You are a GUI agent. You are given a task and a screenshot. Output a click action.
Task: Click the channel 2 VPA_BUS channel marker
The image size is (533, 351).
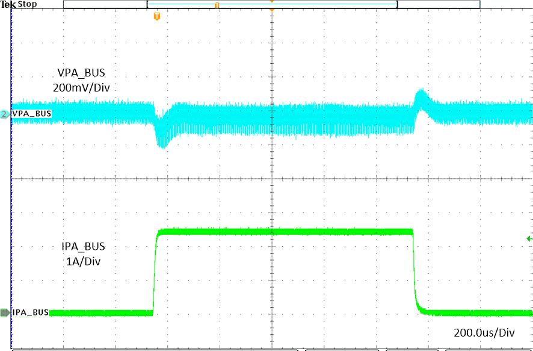point(4,113)
